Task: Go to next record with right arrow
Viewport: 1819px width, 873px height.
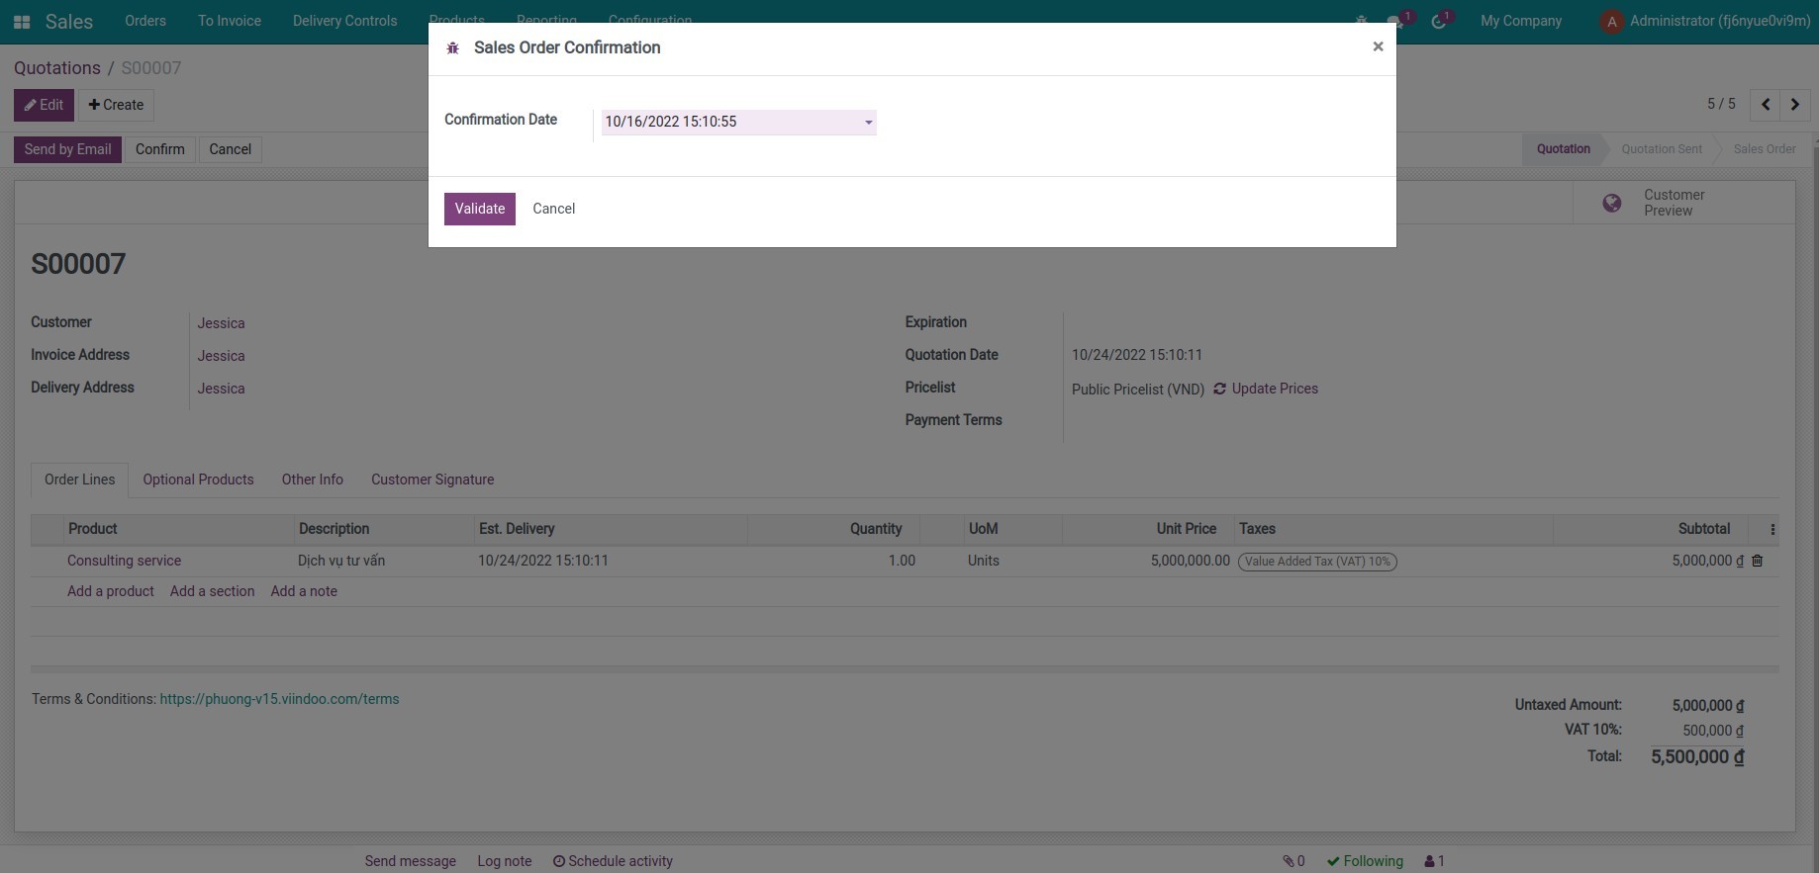Action: [x=1794, y=105]
